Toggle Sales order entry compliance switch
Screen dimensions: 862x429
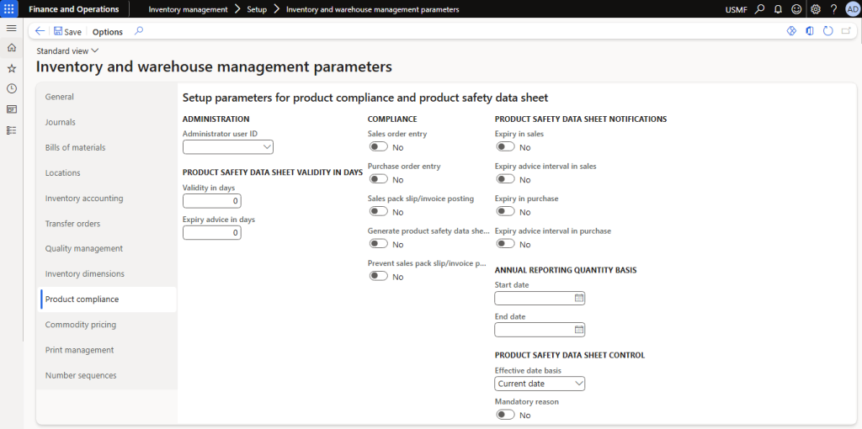[x=378, y=147]
